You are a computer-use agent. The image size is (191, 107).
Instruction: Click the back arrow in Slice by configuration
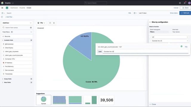point(150,22)
